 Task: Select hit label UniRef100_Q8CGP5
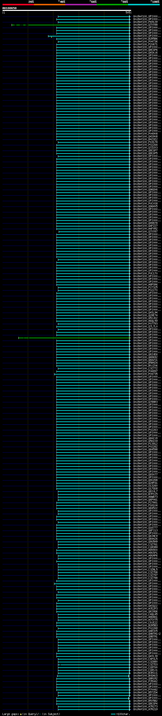[x=145, y=153]
